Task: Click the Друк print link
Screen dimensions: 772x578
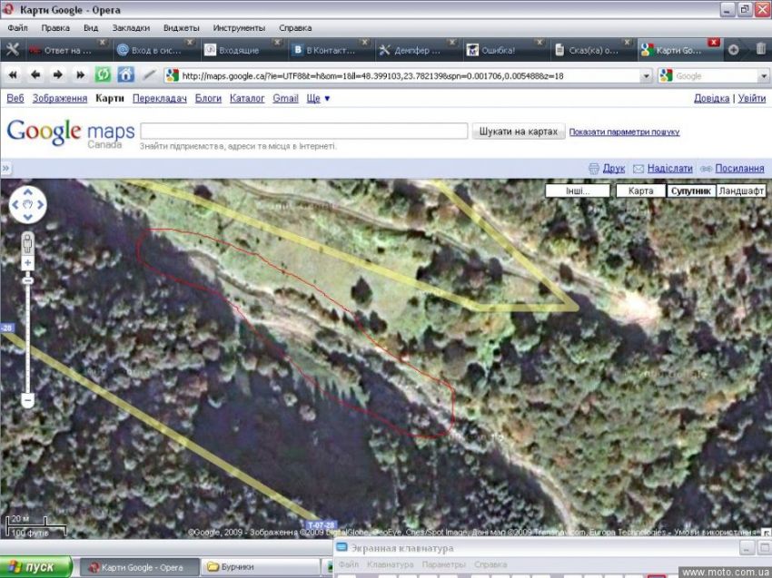Action: [x=613, y=169]
